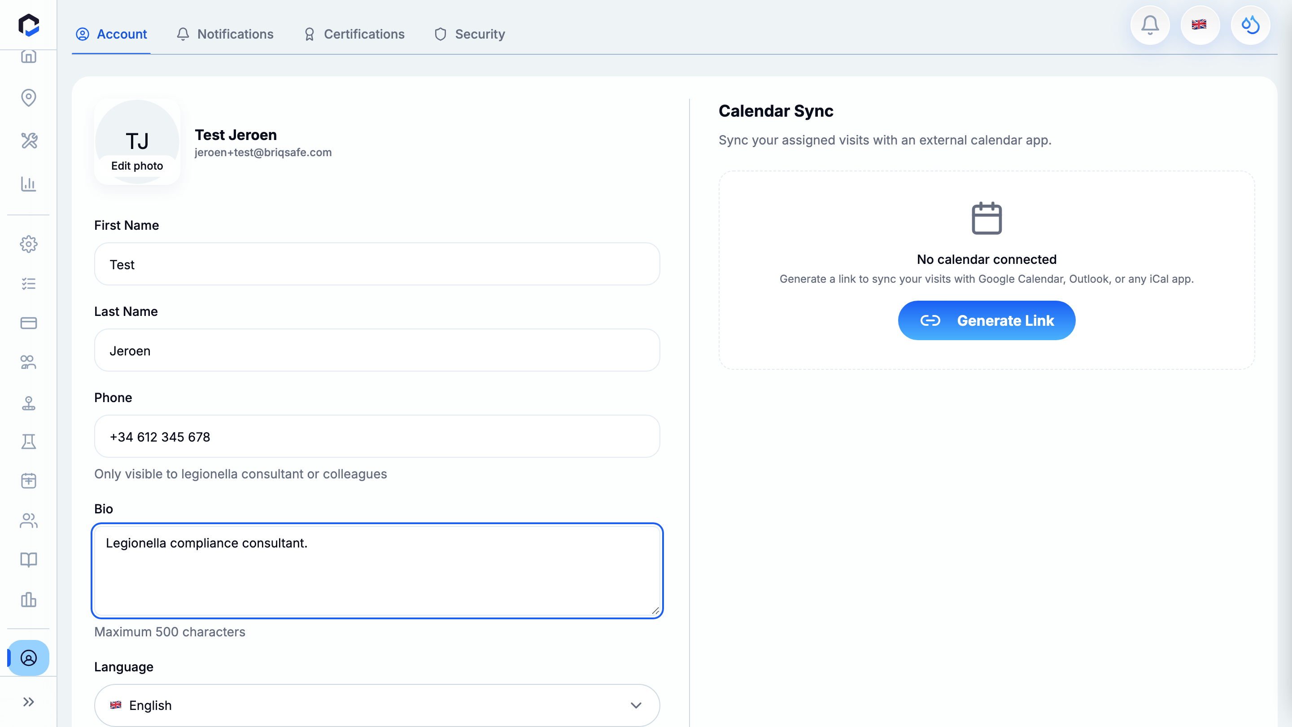
Task: Open the location pin icon in sidebar
Action: click(29, 97)
